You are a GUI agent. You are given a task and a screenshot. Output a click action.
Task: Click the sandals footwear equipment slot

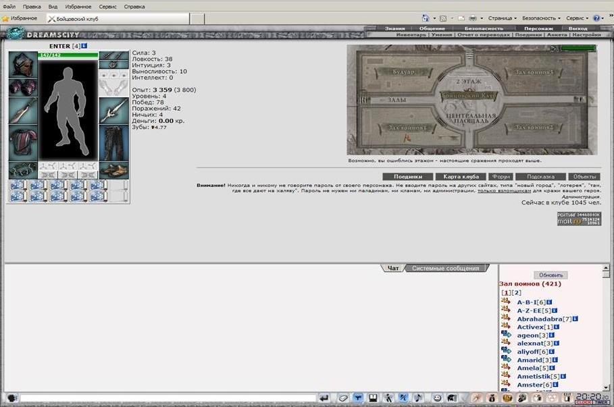click(114, 171)
